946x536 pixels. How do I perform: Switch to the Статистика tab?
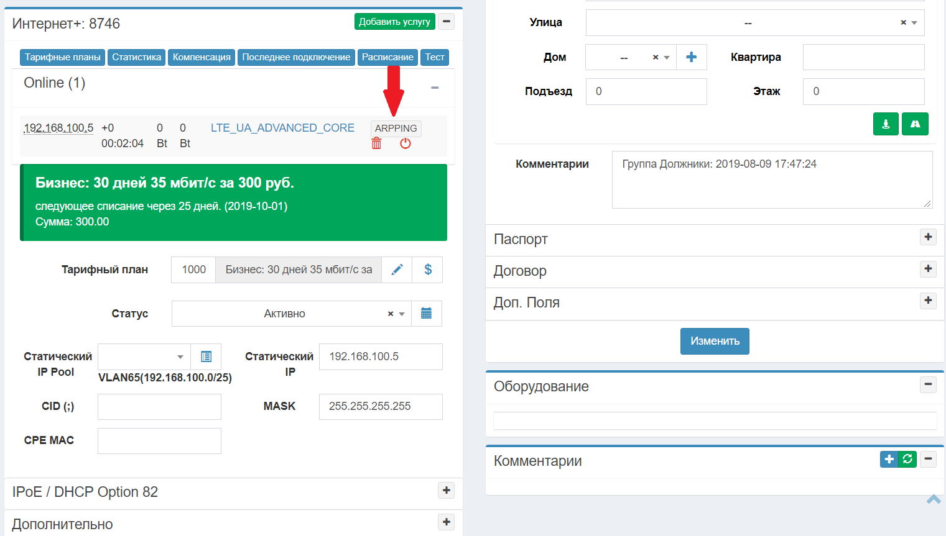tap(136, 57)
